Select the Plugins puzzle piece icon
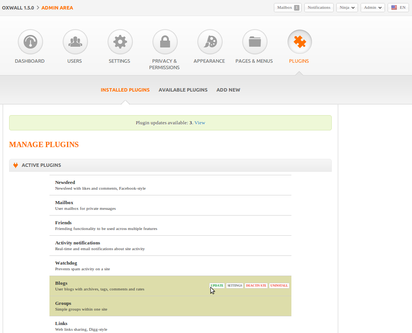 point(299,42)
